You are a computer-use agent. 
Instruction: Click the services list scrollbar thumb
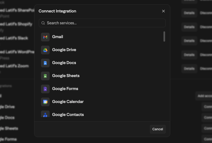pos(164,36)
